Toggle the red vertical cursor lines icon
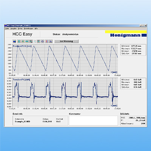This screenshot has height=151, width=151. [x=47, y=41]
